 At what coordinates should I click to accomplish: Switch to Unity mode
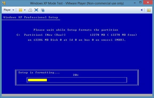click(x=43, y=10)
